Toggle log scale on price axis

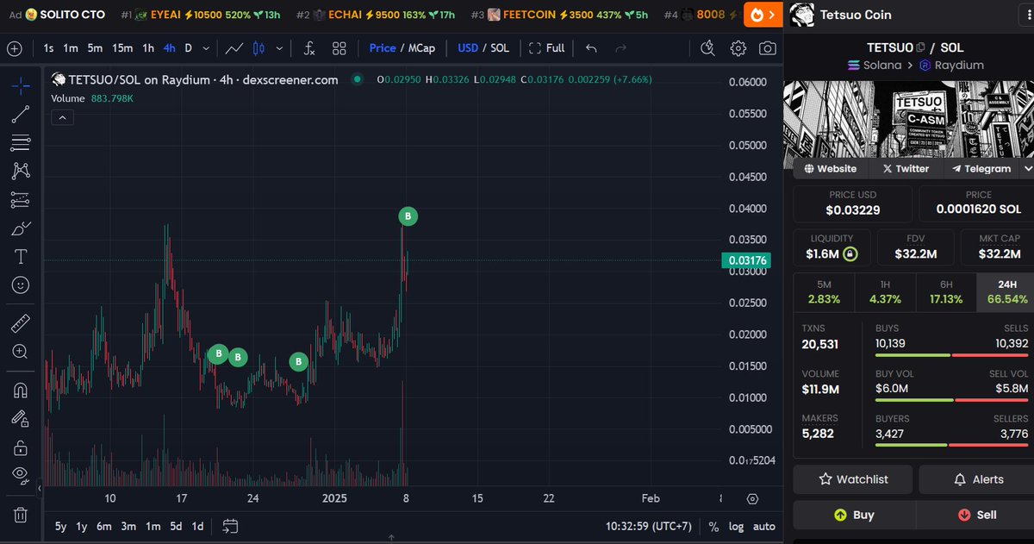736,526
